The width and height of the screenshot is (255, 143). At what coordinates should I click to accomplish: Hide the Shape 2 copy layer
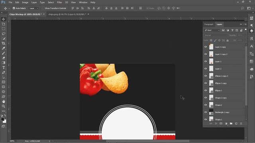click(x=206, y=98)
